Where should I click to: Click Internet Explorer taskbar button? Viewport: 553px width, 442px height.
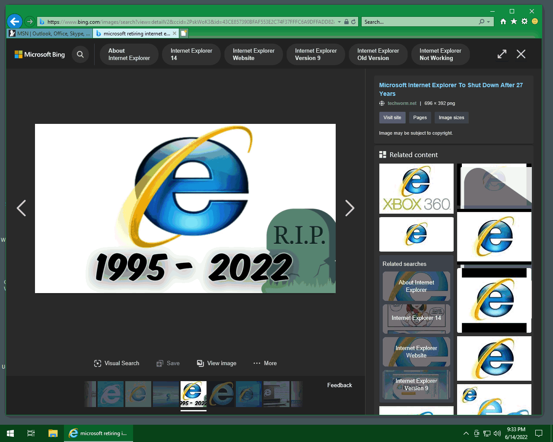point(99,433)
